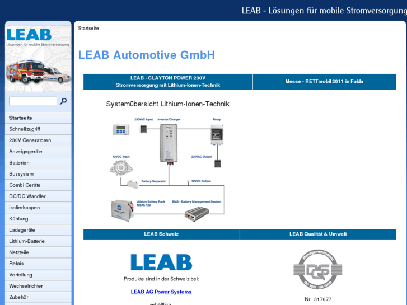Viewport: 407px width, 305px height.
Task: Click the Lithium Battery Pack image
Action: pos(122,210)
